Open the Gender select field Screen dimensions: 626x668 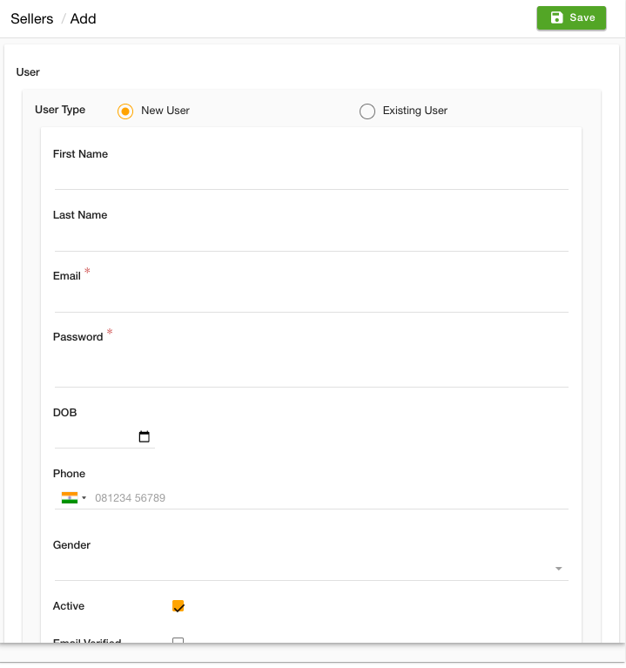click(312, 569)
